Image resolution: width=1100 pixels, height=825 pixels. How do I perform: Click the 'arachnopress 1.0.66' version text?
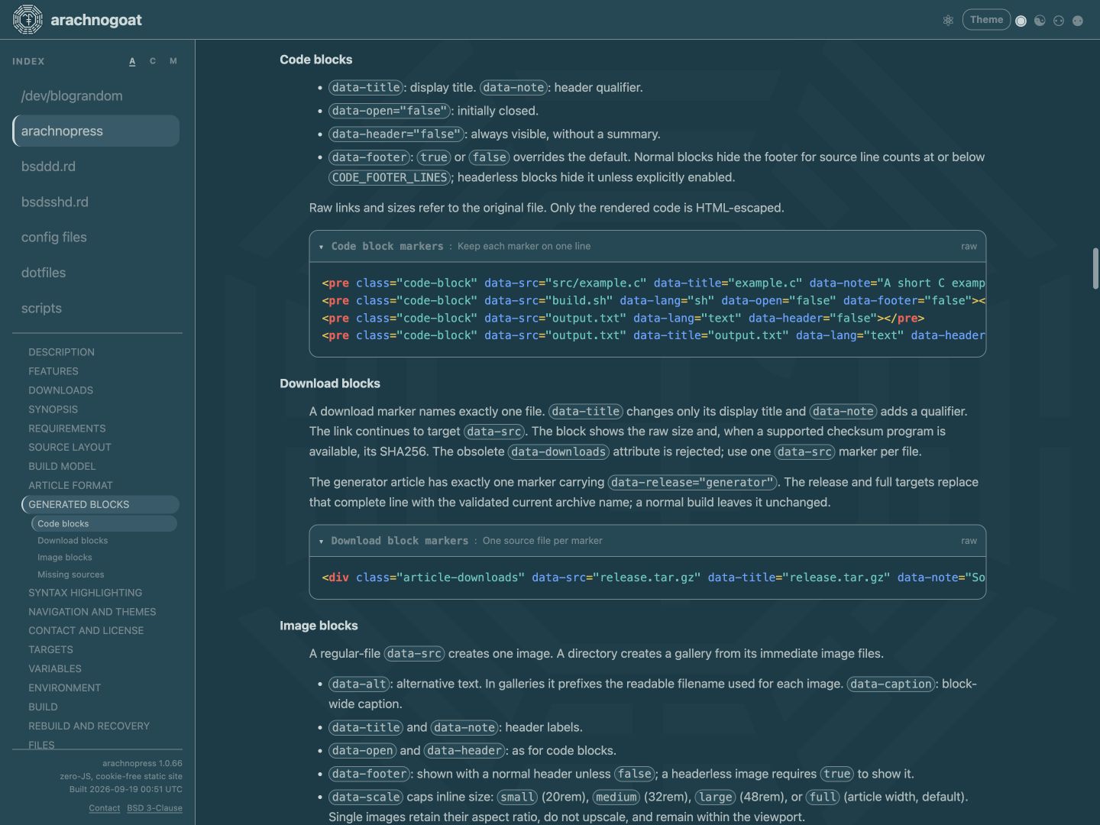(x=142, y=763)
